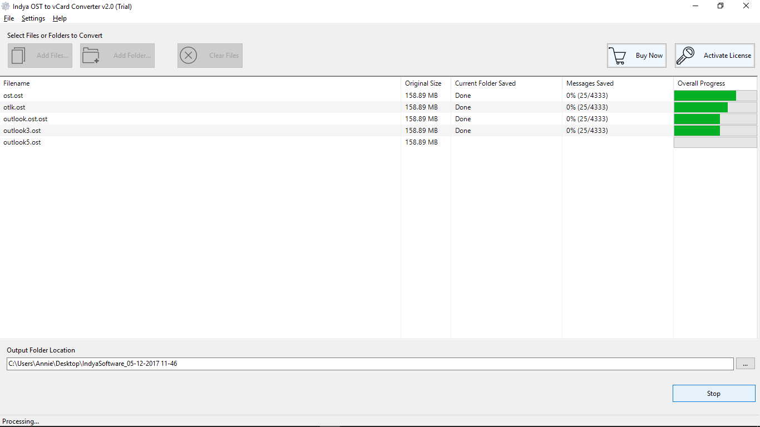Viewport: 760px width, 427px height.
Task: Click 158.89 MB size for outlook.ost.ost
Action: tap(421, 119)
